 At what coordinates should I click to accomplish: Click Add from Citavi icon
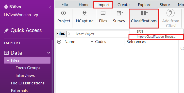point(171,13)
